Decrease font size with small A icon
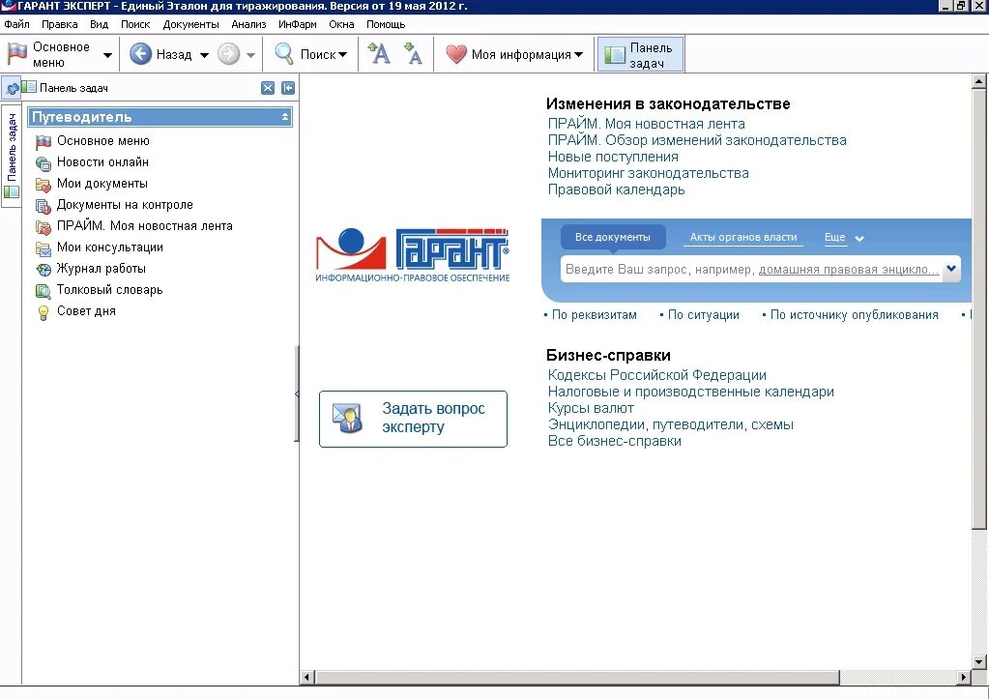The width and height of the screenshot is (989, 699). pos(413,53)
